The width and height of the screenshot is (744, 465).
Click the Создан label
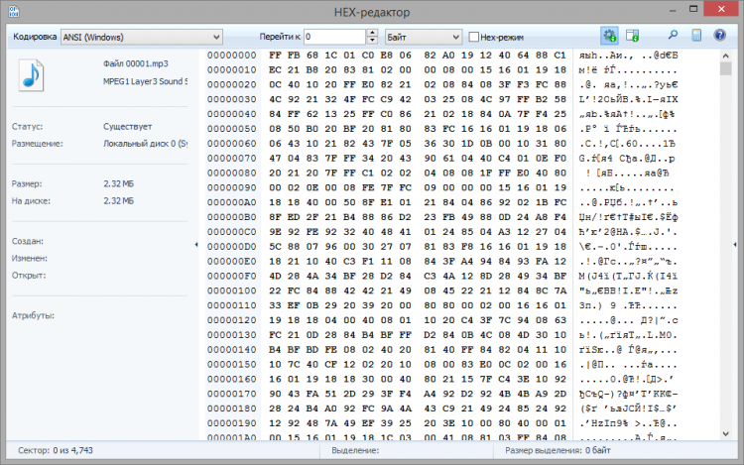click(x=28, y=241)
